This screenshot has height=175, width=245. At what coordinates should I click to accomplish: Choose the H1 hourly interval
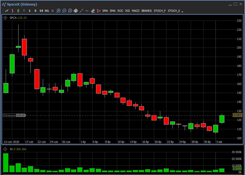(x=47, y=11)
